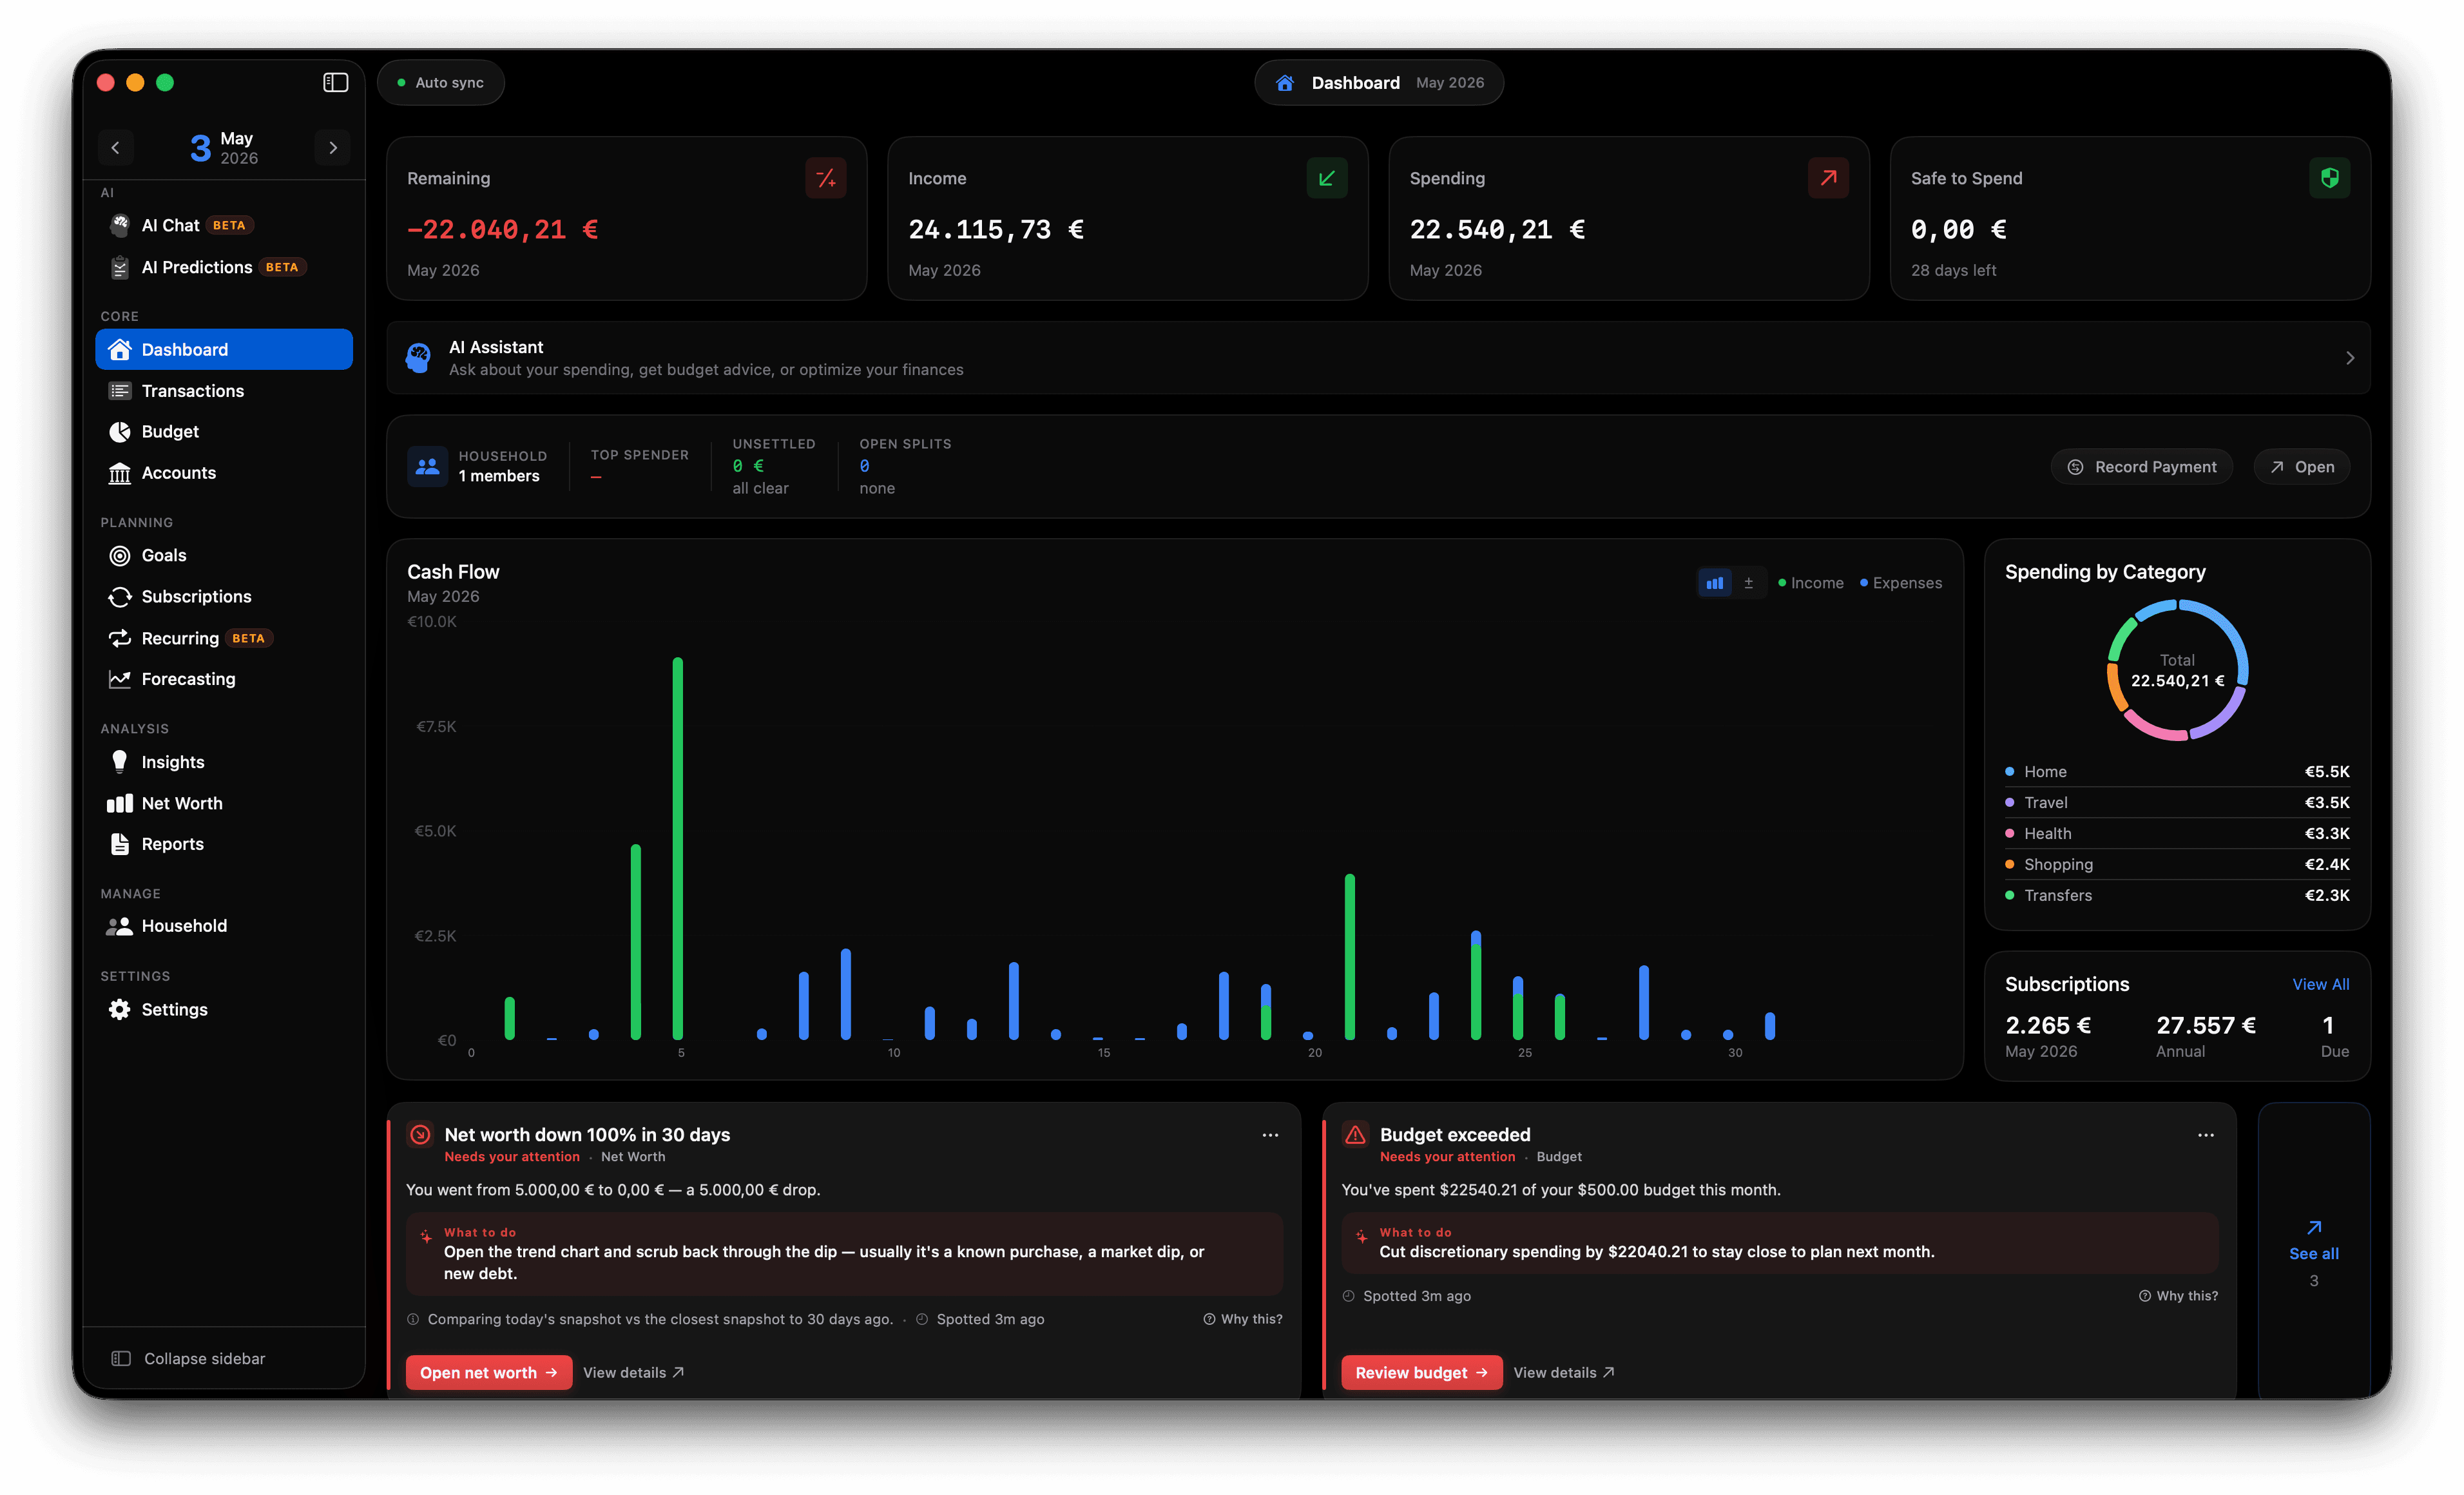Click the Unsettled 0 € value
The height and width of the screenshot is (1495, 2464).
(748, 466)
